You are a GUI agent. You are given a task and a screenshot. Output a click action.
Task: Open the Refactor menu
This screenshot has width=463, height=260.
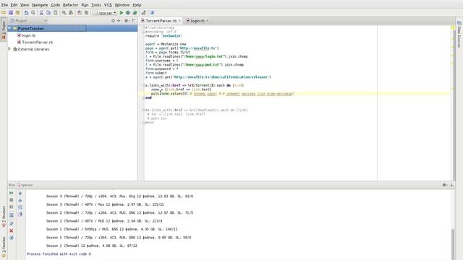(x=71, y=5)
